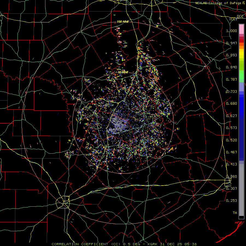This screenshot has width=246, height=246.
Task: Select the 1.000 legend value
Action: coord(232,31)
